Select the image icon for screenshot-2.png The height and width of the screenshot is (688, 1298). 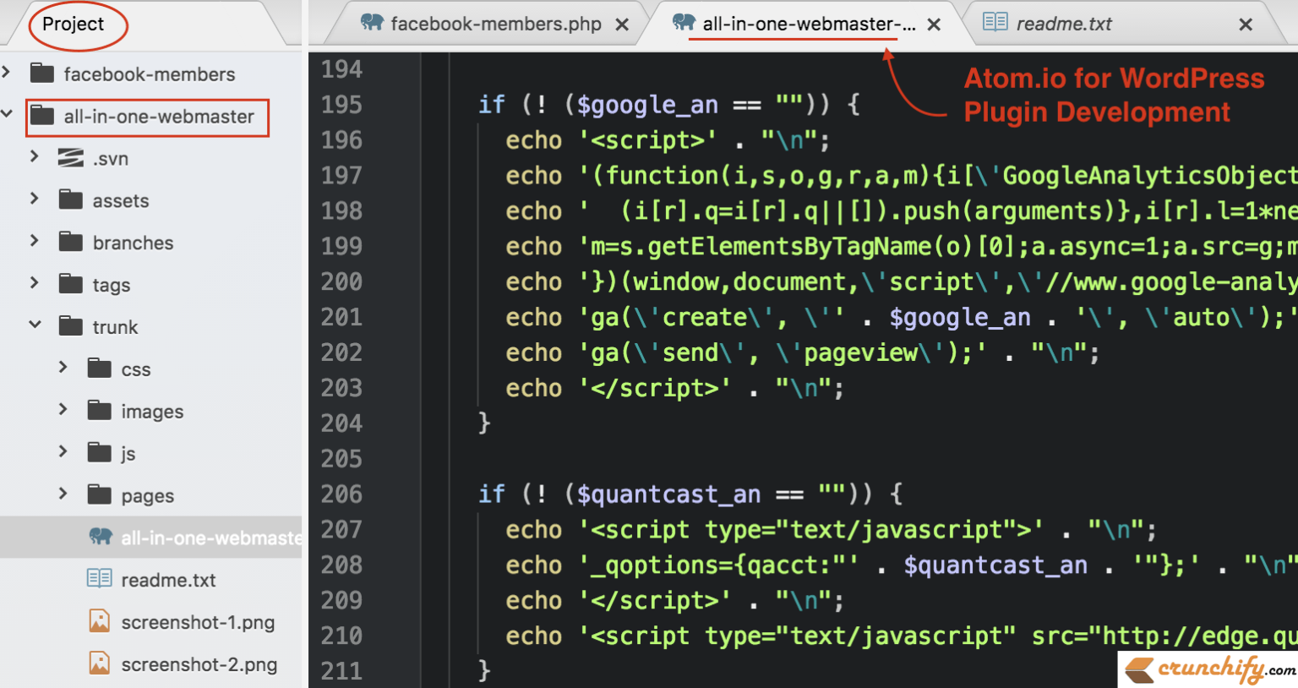coord(99,664)
